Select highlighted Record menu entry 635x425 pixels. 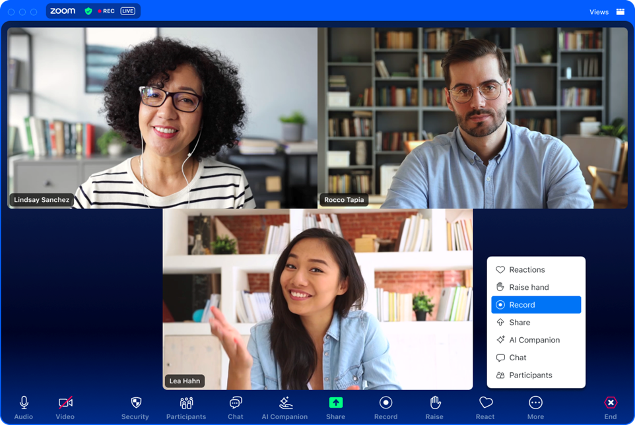pyautogui.click(x=536, y=305)
